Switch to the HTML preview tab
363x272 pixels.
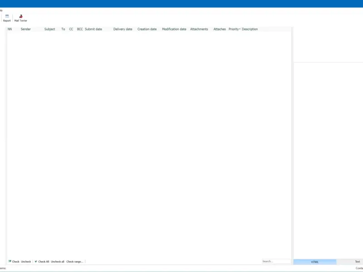pyautogui.click(x=315, y=262)
